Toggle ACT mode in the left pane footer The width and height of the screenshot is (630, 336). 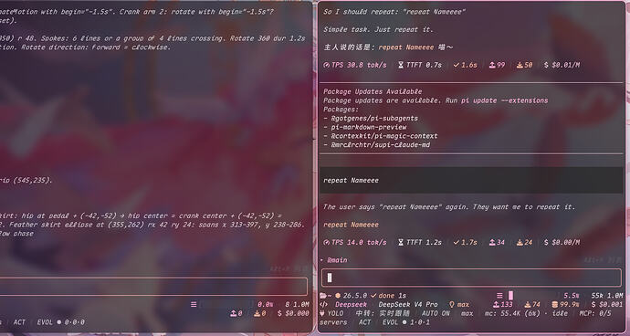(19, 322)
